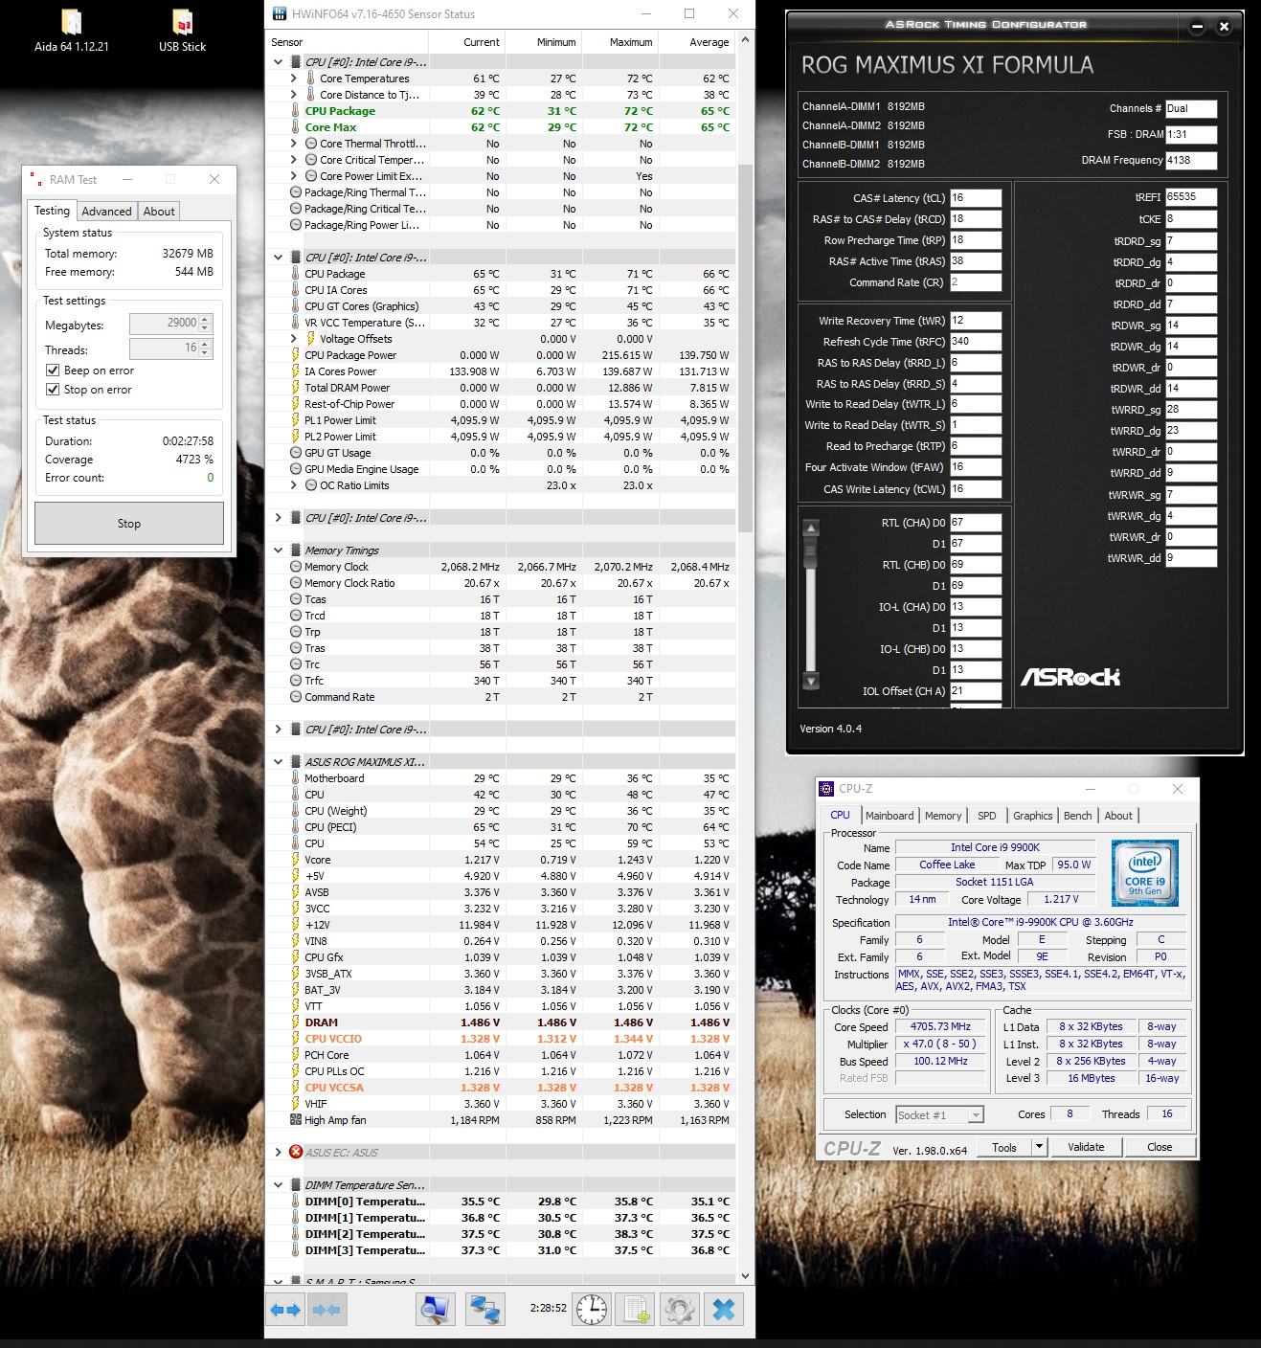Open the USB Stick desktop folder
Viewport: 1261px width, 1348px height.
(x=182, y=30)
